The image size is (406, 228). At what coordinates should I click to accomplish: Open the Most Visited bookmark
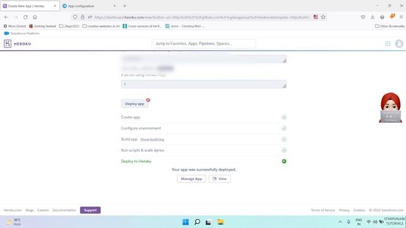(x=15, y=26)
